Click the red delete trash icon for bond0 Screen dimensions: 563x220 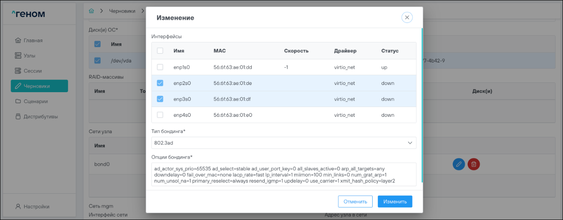click(473, 164)
